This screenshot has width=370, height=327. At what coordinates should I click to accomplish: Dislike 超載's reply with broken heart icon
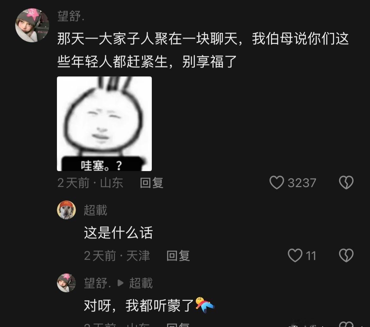tap(346, 255)
